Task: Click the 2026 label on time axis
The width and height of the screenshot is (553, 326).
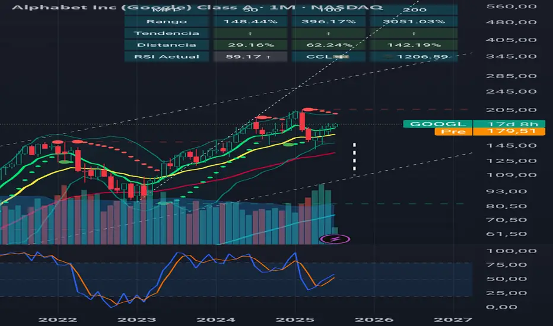Action: point(374,319)
